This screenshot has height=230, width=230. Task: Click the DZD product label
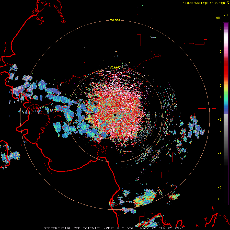(x=225, y=15)
